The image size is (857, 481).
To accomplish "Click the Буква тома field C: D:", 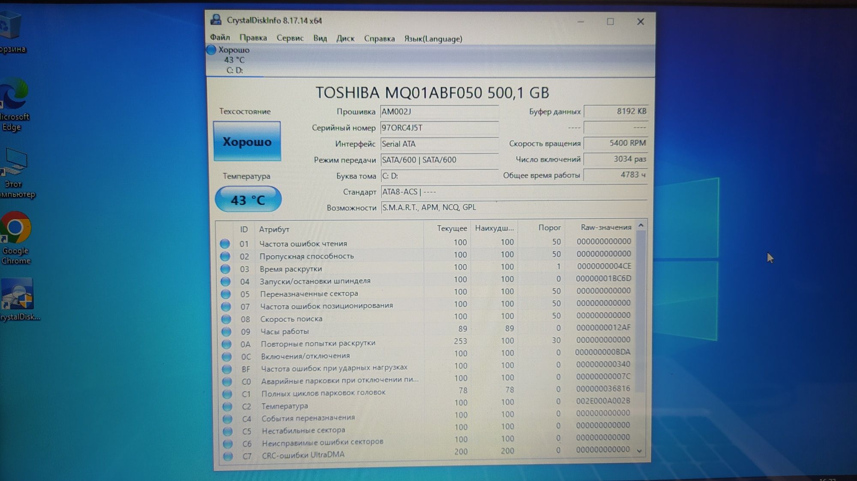I will point(439,175).
